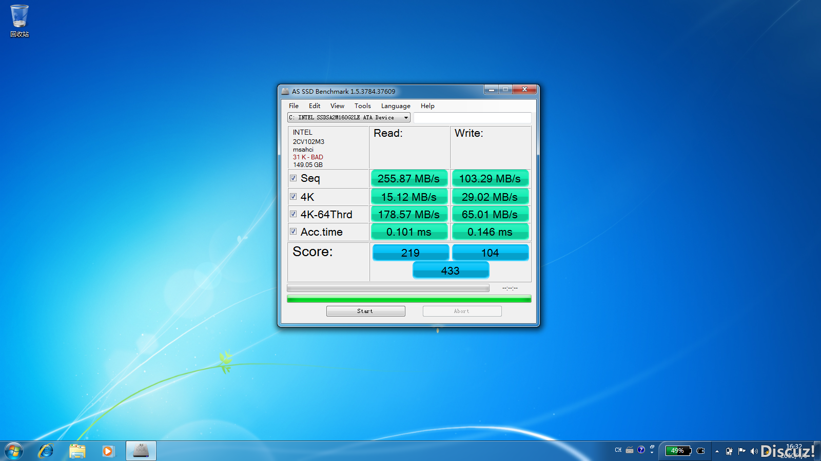Click the AS SSD title bar icon
821x461 pixels.
[285, 91]
